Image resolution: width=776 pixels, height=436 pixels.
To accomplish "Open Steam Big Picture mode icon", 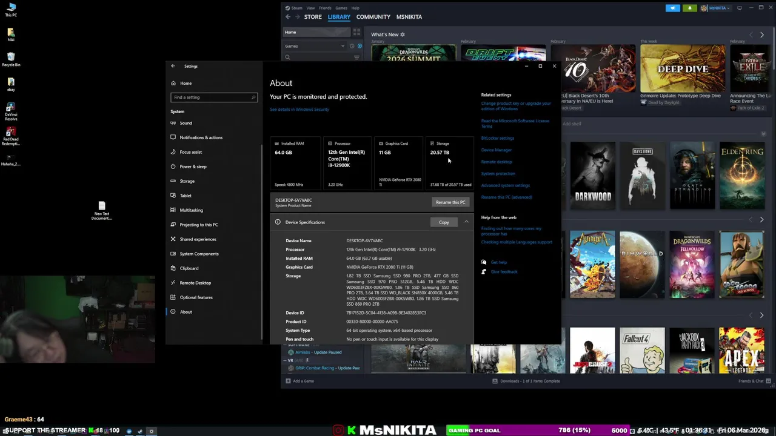I will pyautogui.click(x=740, y=8).
